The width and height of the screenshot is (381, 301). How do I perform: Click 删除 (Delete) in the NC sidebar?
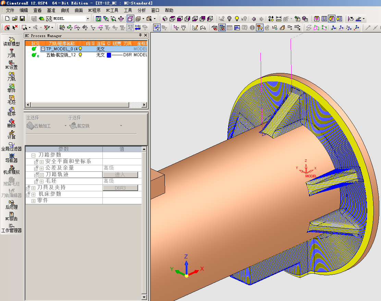pos(11,123)
